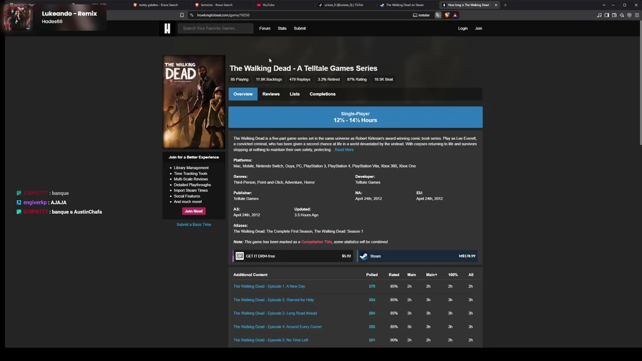Switch to the YouTube tab
642x361 pixels.
tap(268, 5)
